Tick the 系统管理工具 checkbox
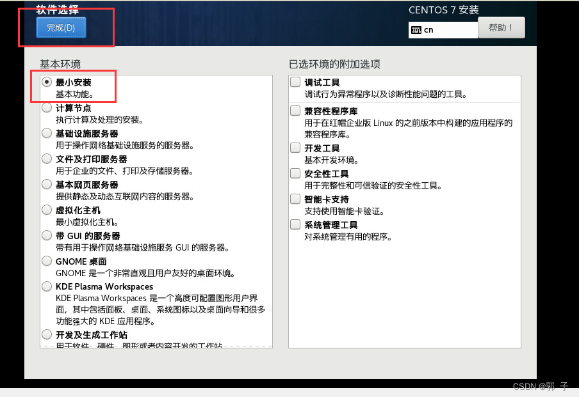The image size is (579, 397). 295,224
